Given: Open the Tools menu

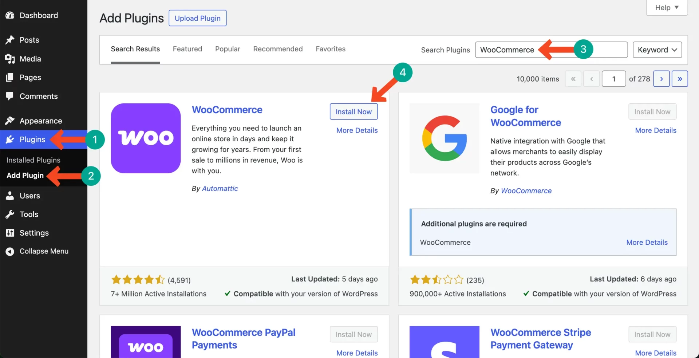Looking at the screenshot, I should point(29,214).
